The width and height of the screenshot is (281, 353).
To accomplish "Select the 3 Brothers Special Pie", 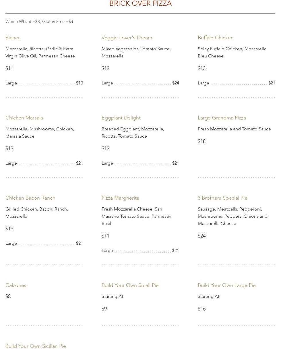I will (222, 198).
